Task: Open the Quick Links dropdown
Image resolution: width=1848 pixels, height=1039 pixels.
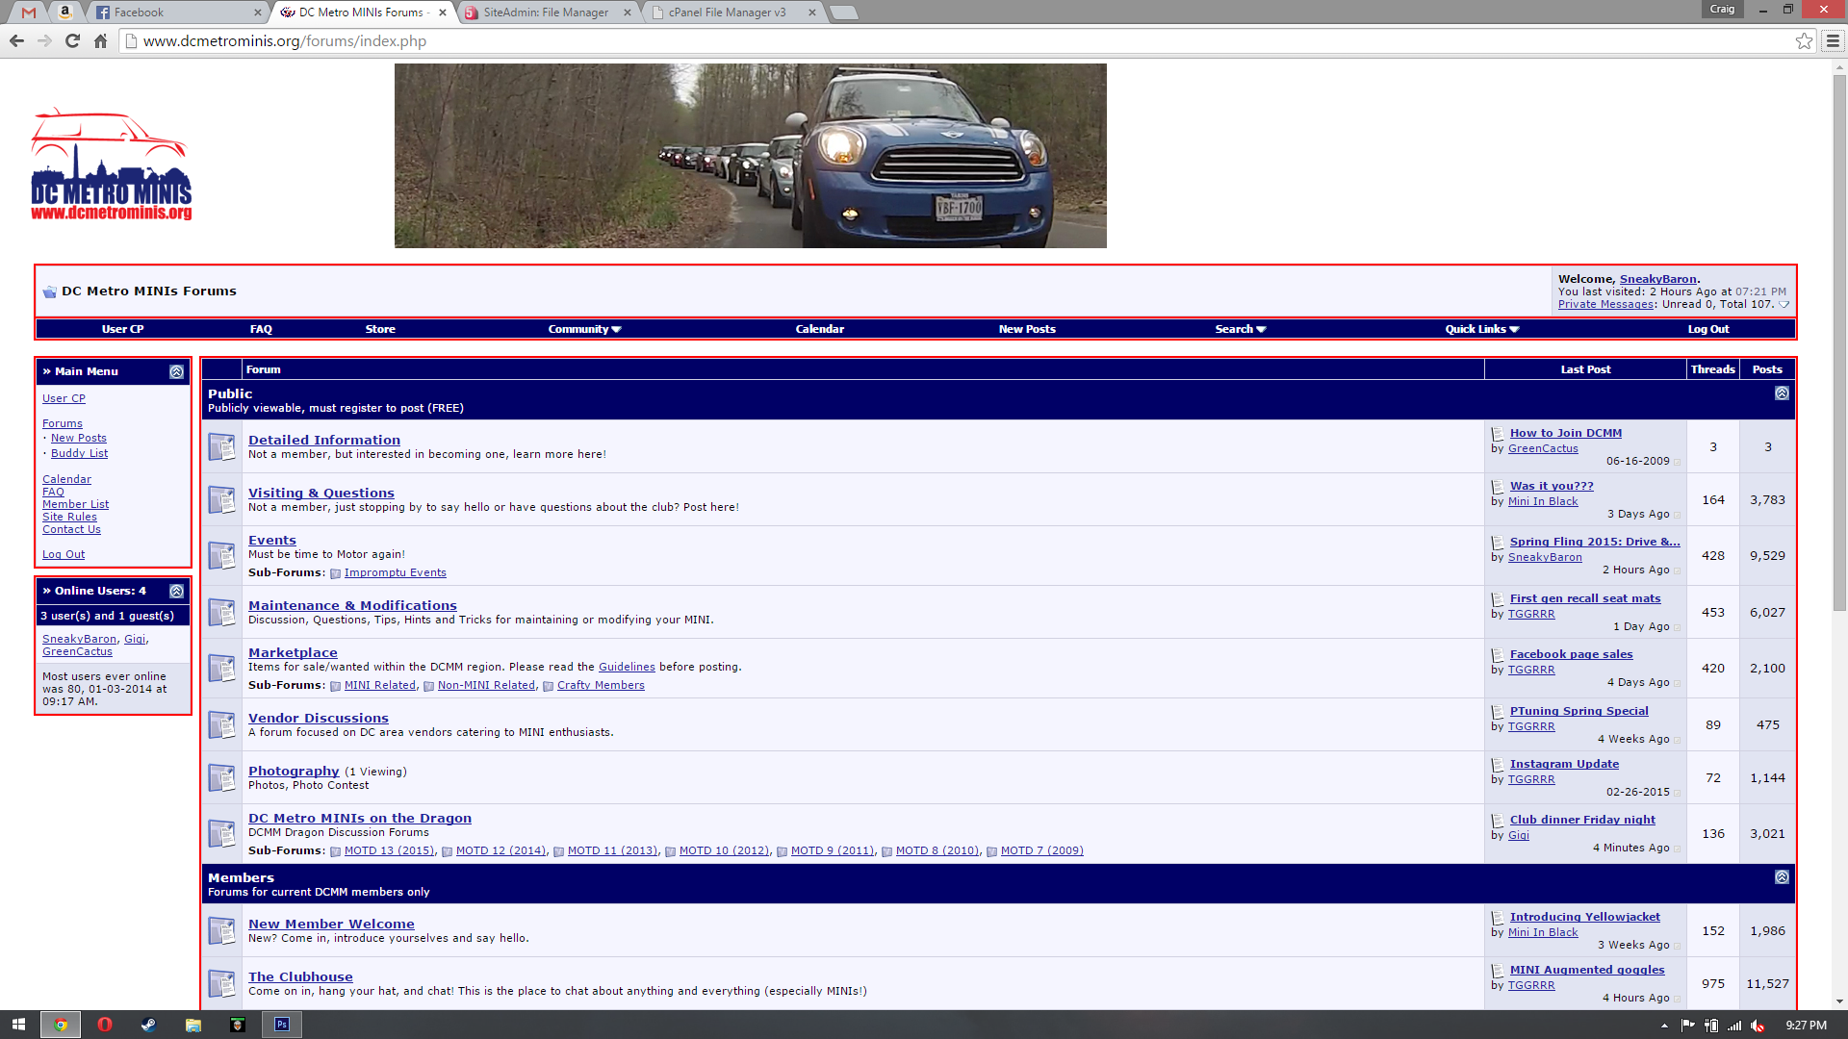Action: point(1481,329)
